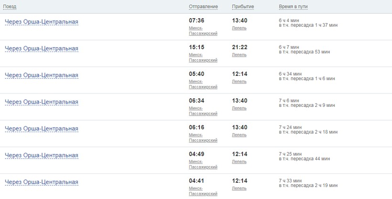Open the route link departing at 05:40
The width and height of the screenshot is (392, 199).
pyautogui.click(x=41, y=75)
